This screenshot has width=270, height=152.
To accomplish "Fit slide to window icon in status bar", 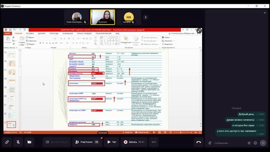I will 200,132.
